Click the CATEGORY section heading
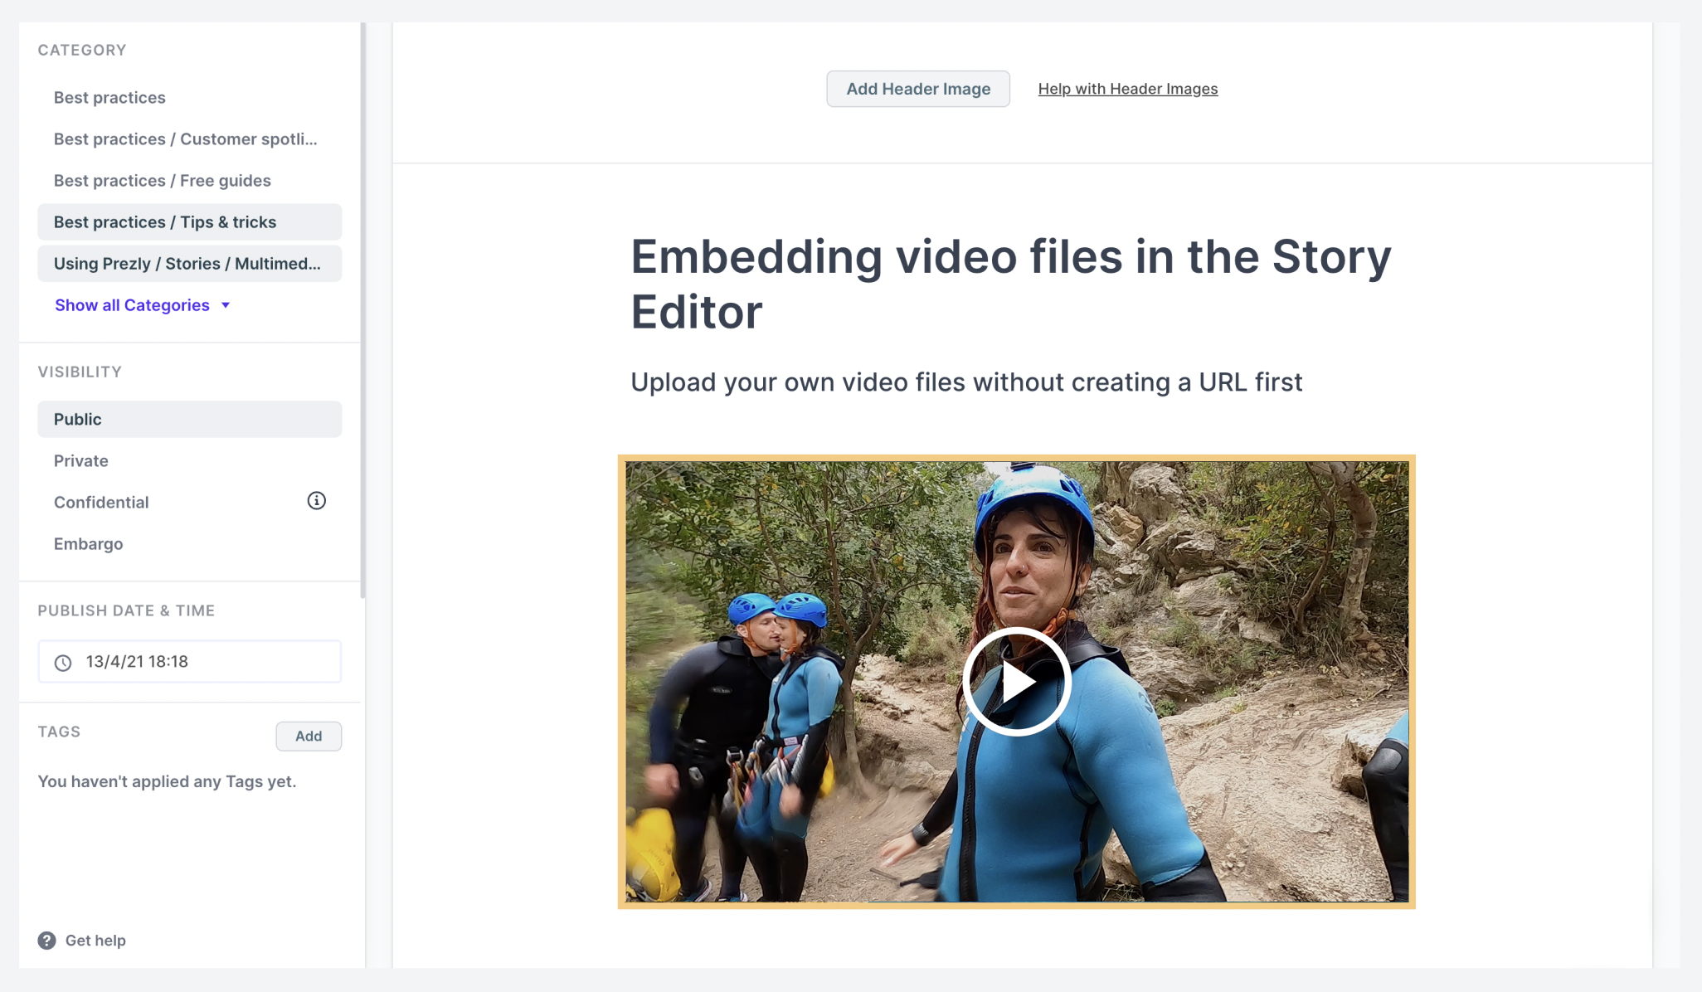 tap(82, 50)
